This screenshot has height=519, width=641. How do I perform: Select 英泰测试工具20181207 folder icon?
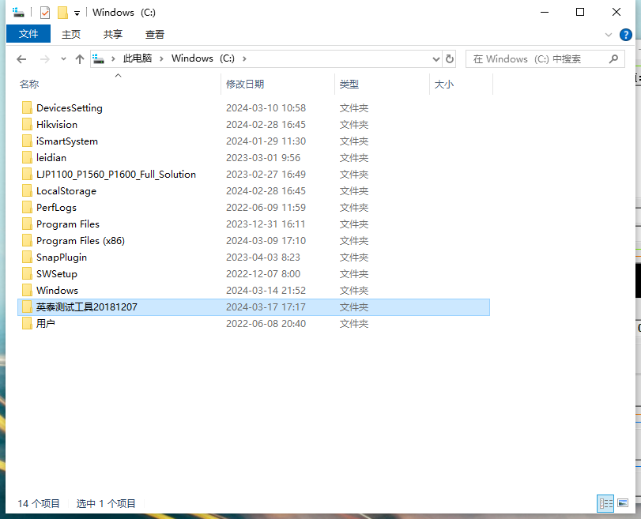coord(27,307)
